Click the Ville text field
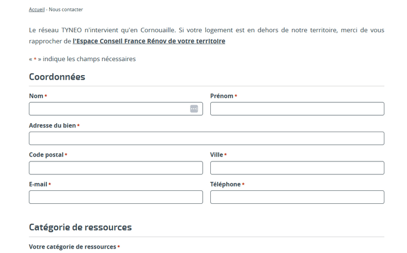407x253 pixels. 297,168
